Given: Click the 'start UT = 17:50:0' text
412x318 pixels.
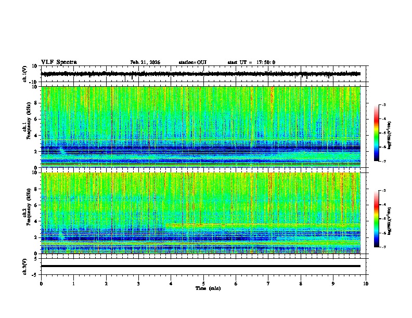Looking at the screenshot, I should click(x=251, y=62).
